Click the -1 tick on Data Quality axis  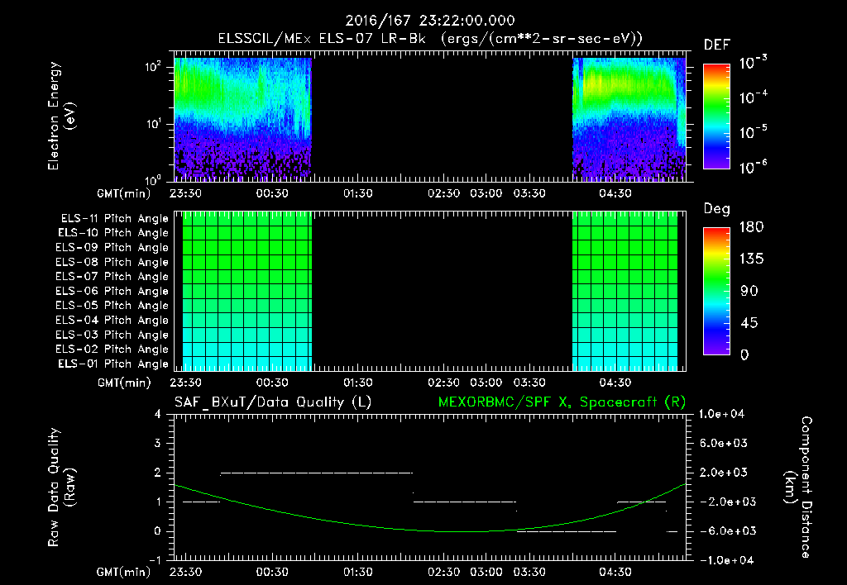155,560
